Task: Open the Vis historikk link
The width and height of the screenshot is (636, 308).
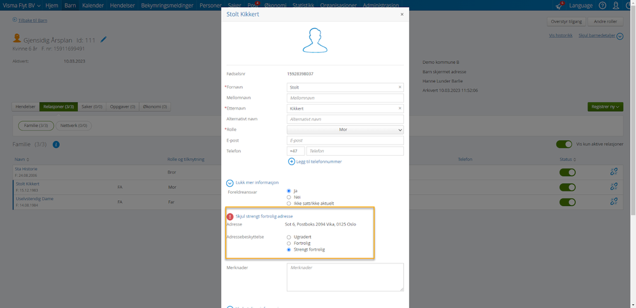Action: pos(561,35)
